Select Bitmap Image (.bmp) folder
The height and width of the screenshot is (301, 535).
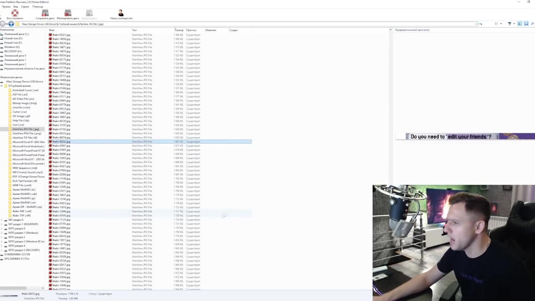pyautogui.click(x=24, y=103)
